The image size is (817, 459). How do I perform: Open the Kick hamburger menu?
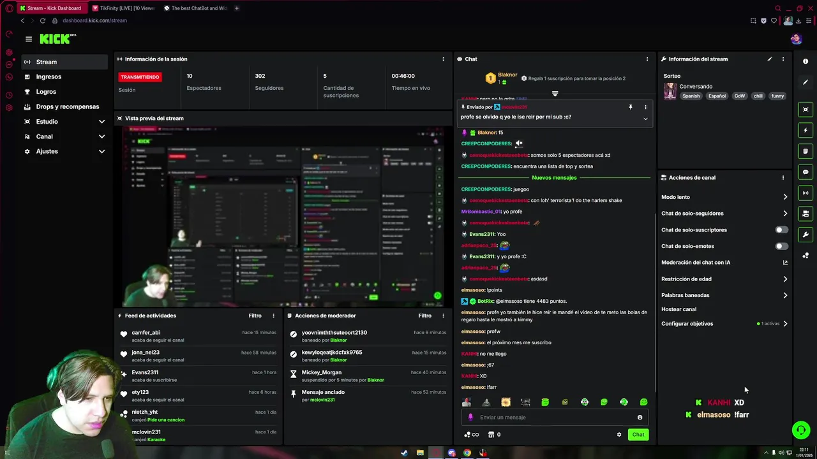point(29,39)
